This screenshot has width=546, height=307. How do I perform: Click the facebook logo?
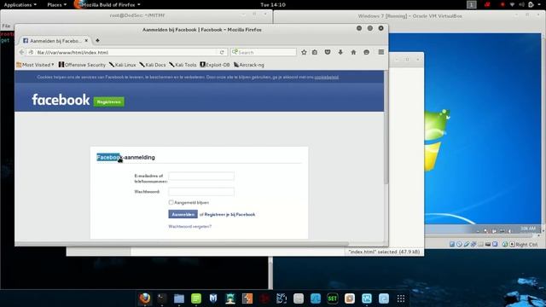coord(61,100)
